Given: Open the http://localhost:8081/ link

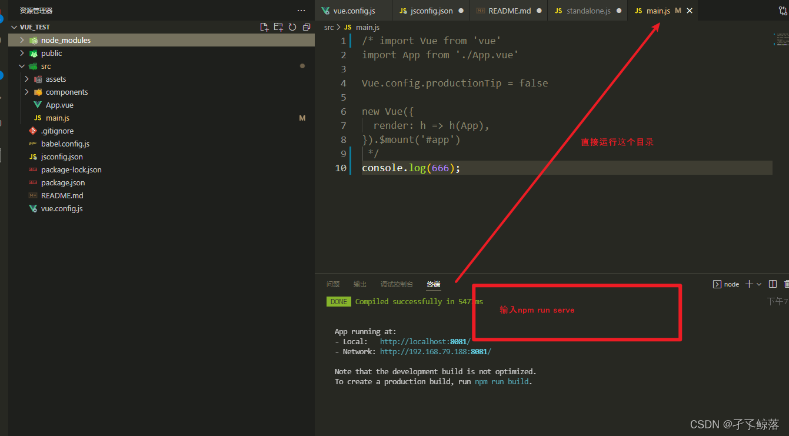Looking at the screenshot, I should coord(425,341).
